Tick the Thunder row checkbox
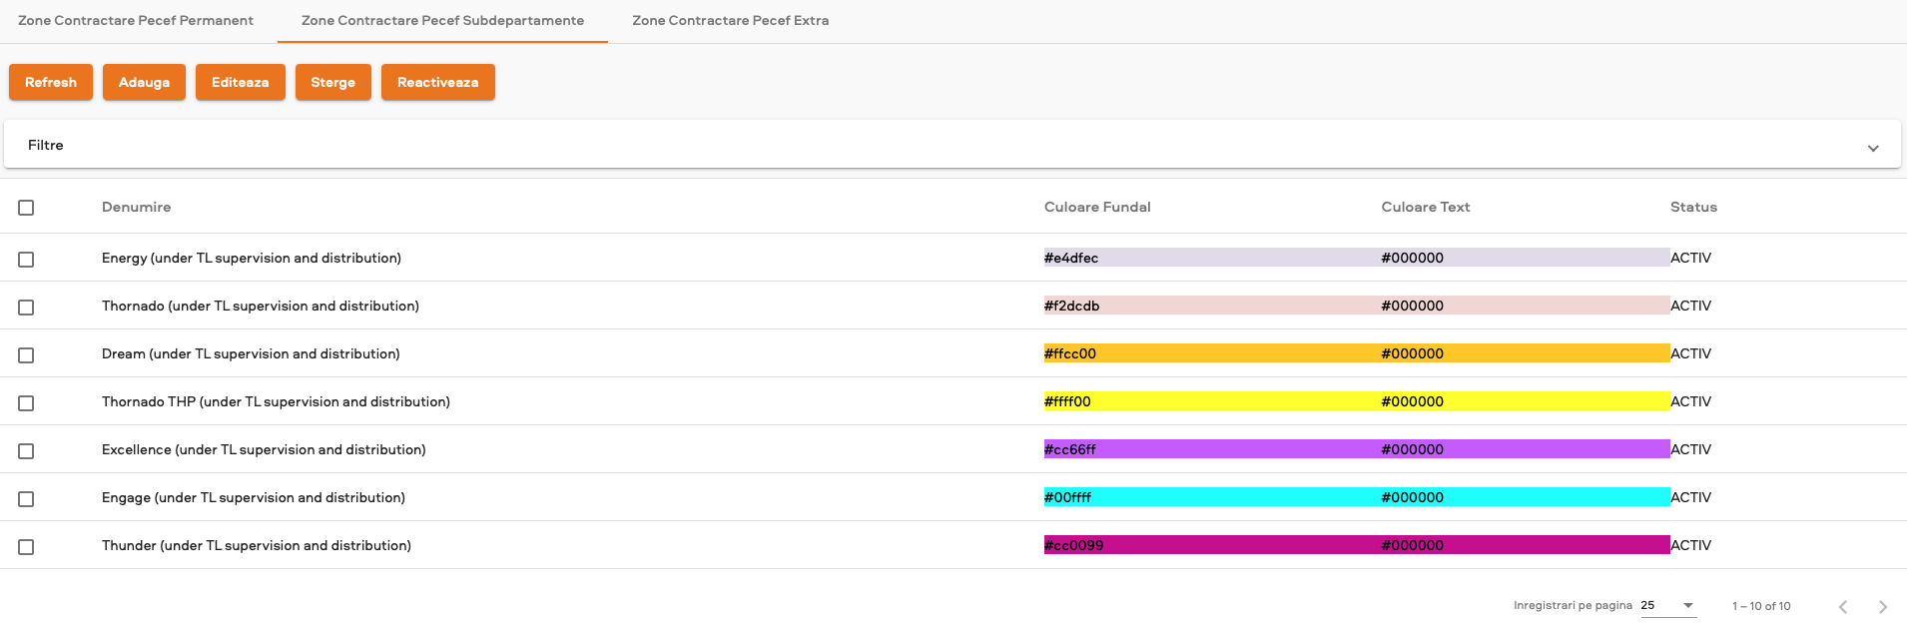This screenshot has height=632, width=1907. click(26, 547)
